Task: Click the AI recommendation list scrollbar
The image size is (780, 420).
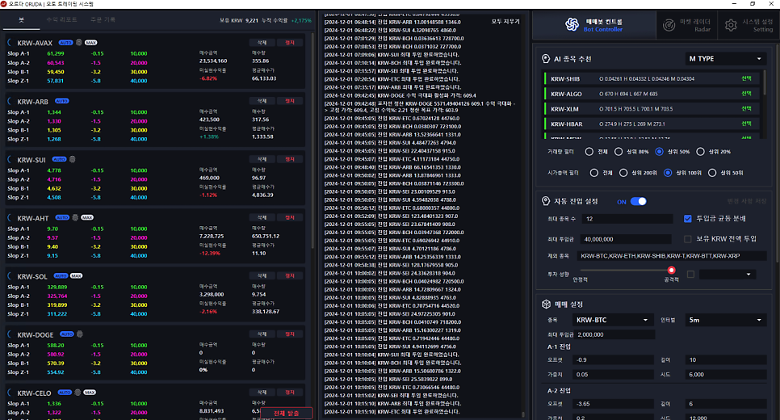Action: (764, 82)
